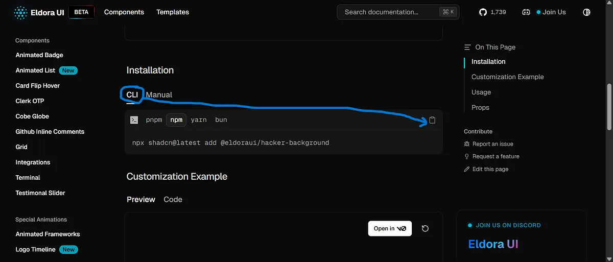Open Card Flip Hover component page

(38, 86)
